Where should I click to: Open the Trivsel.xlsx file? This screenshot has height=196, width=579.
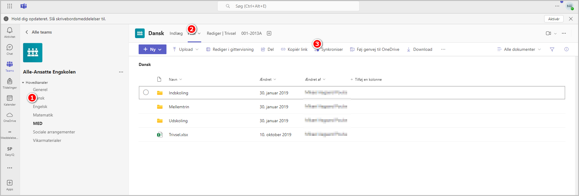(179, 135)
